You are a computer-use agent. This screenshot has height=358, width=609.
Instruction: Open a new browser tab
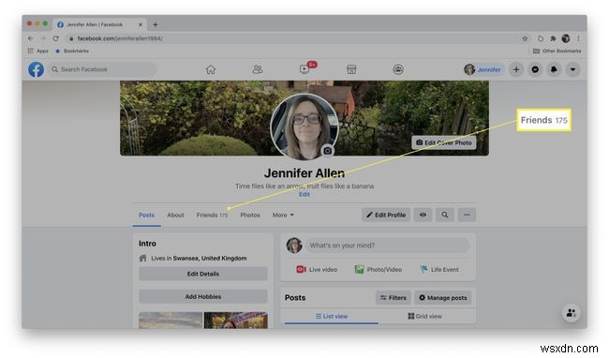(155, 24)
